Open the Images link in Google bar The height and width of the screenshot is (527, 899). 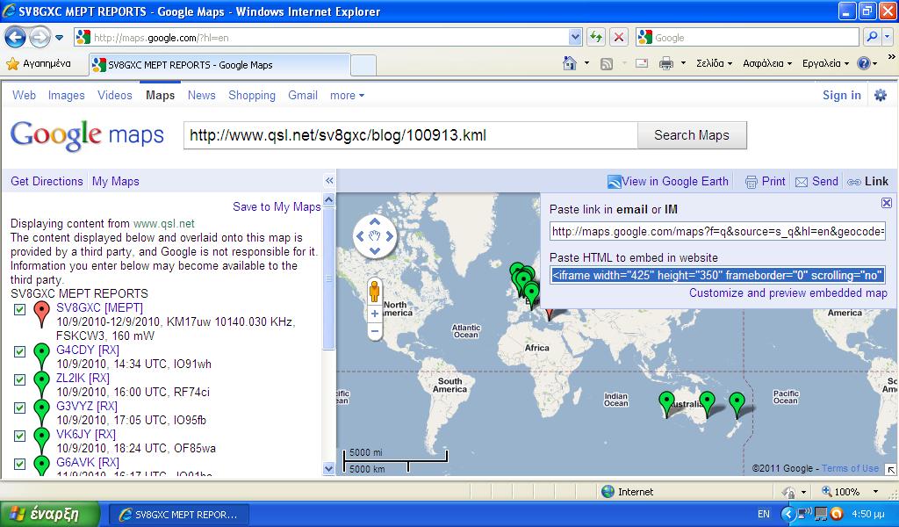pyautogui.click(x=67, y=95)
